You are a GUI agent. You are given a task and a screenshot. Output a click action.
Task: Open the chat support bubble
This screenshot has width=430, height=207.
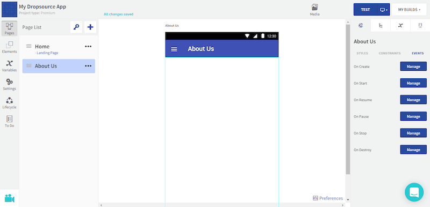pyautogui.click(x=414, y=192)
